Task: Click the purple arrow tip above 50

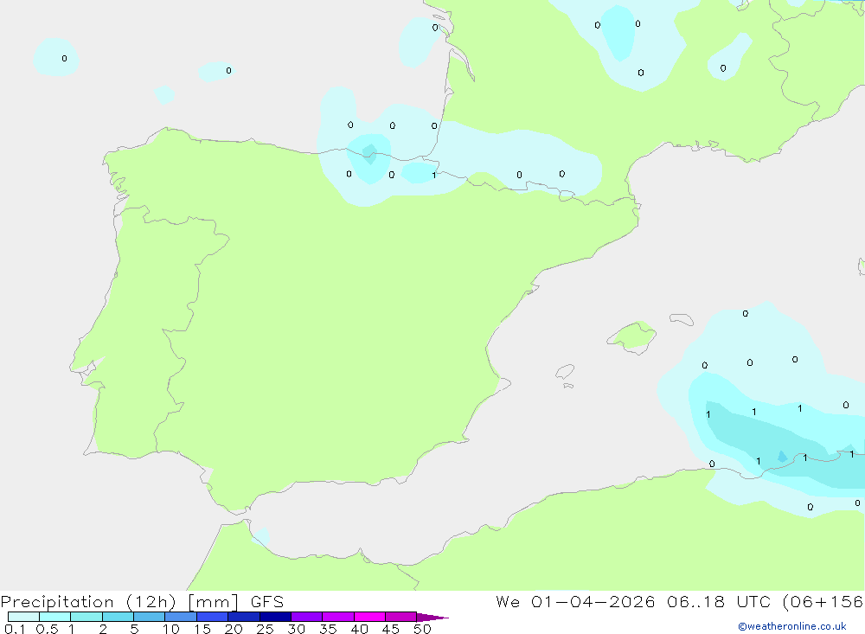Action: (x=432, y=617)
